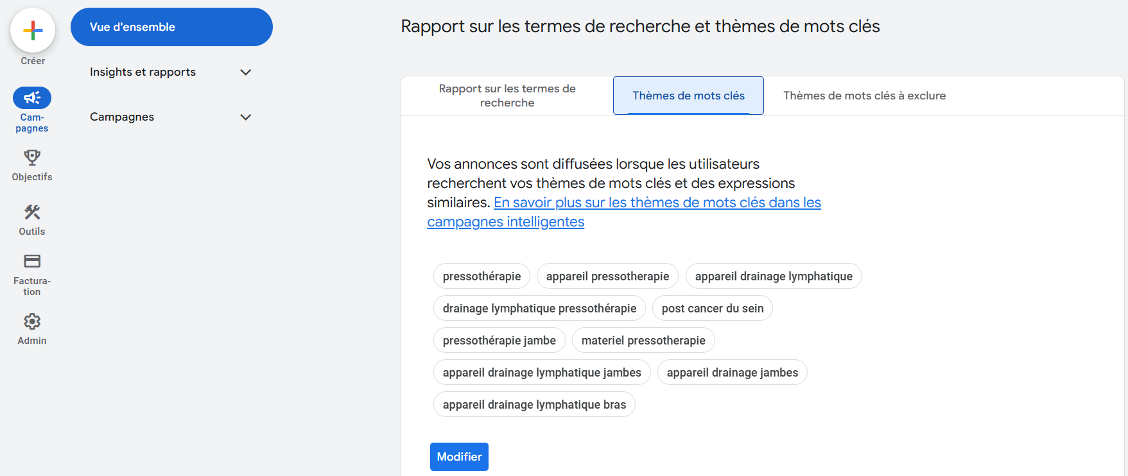Select Vue d'ensemble in navigation
Image resolution: width=1128 pixels, height=476 pixels.
(171, 27)
